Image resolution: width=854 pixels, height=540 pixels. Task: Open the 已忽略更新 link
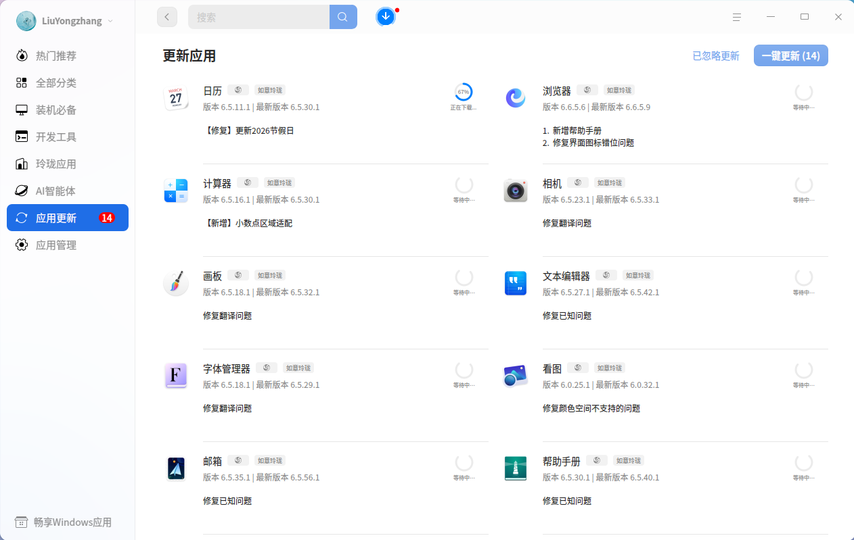716,56
